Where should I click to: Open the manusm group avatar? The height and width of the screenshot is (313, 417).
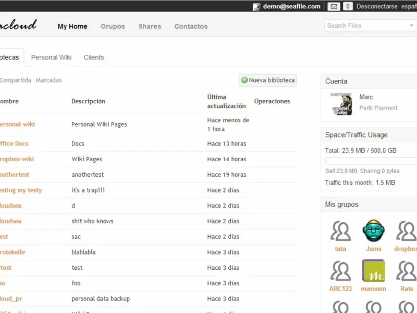[x=373, y=271]
